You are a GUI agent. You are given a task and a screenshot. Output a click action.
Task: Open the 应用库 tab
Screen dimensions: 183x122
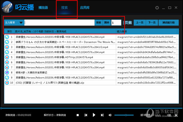(85, 8)
